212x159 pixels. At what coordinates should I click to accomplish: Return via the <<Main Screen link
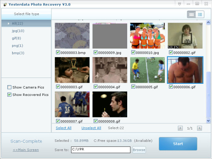(26, 150)
